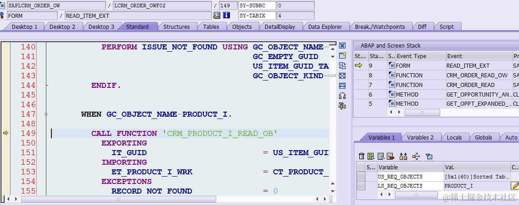Click the Event Type column header
Viewport: 519px width, 205px height.
(420, 56)
